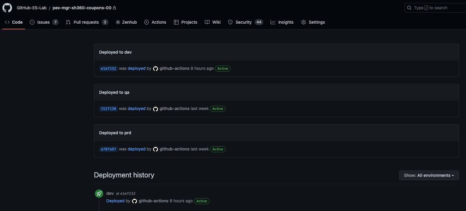Viewport: 466px width, 211px height.
Task: Click the Pull requests count badge 2
Action: pyautogui.click(x=105, y=22)
